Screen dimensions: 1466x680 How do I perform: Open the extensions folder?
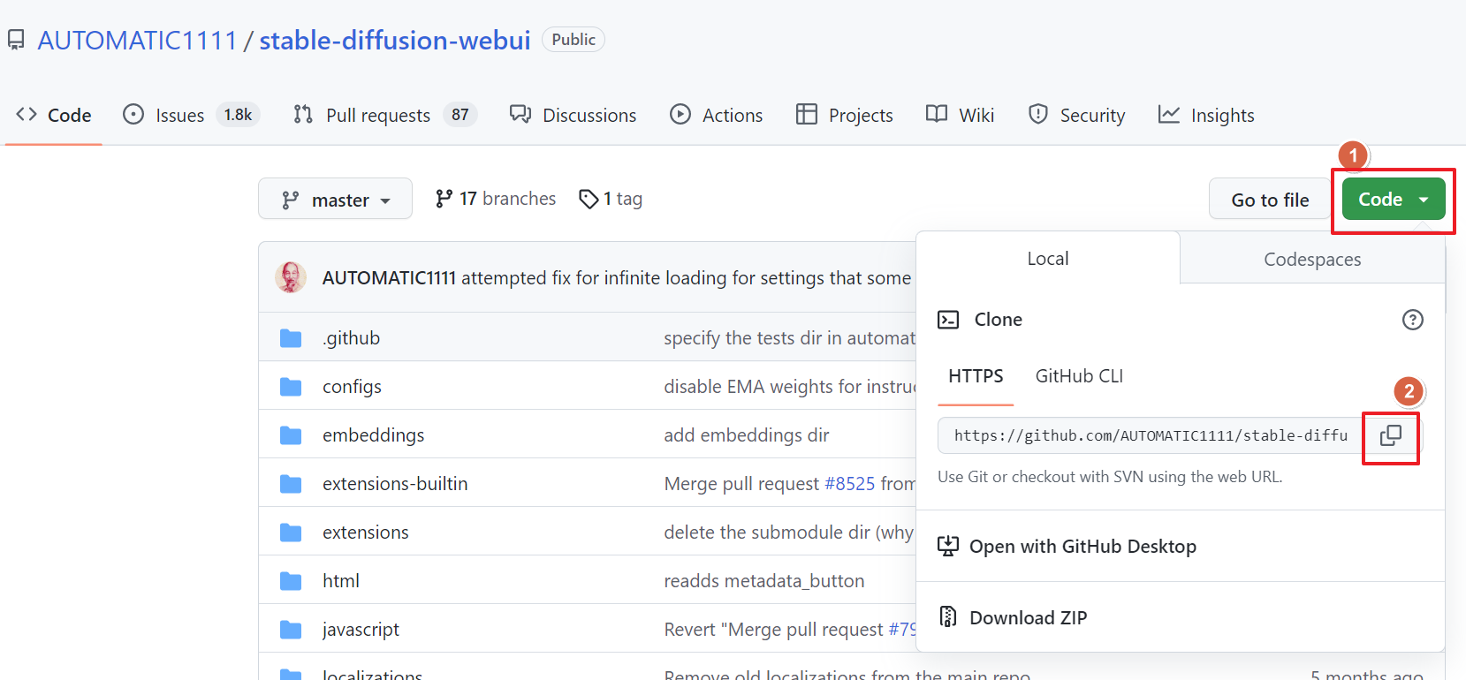[x=366, y=533]
